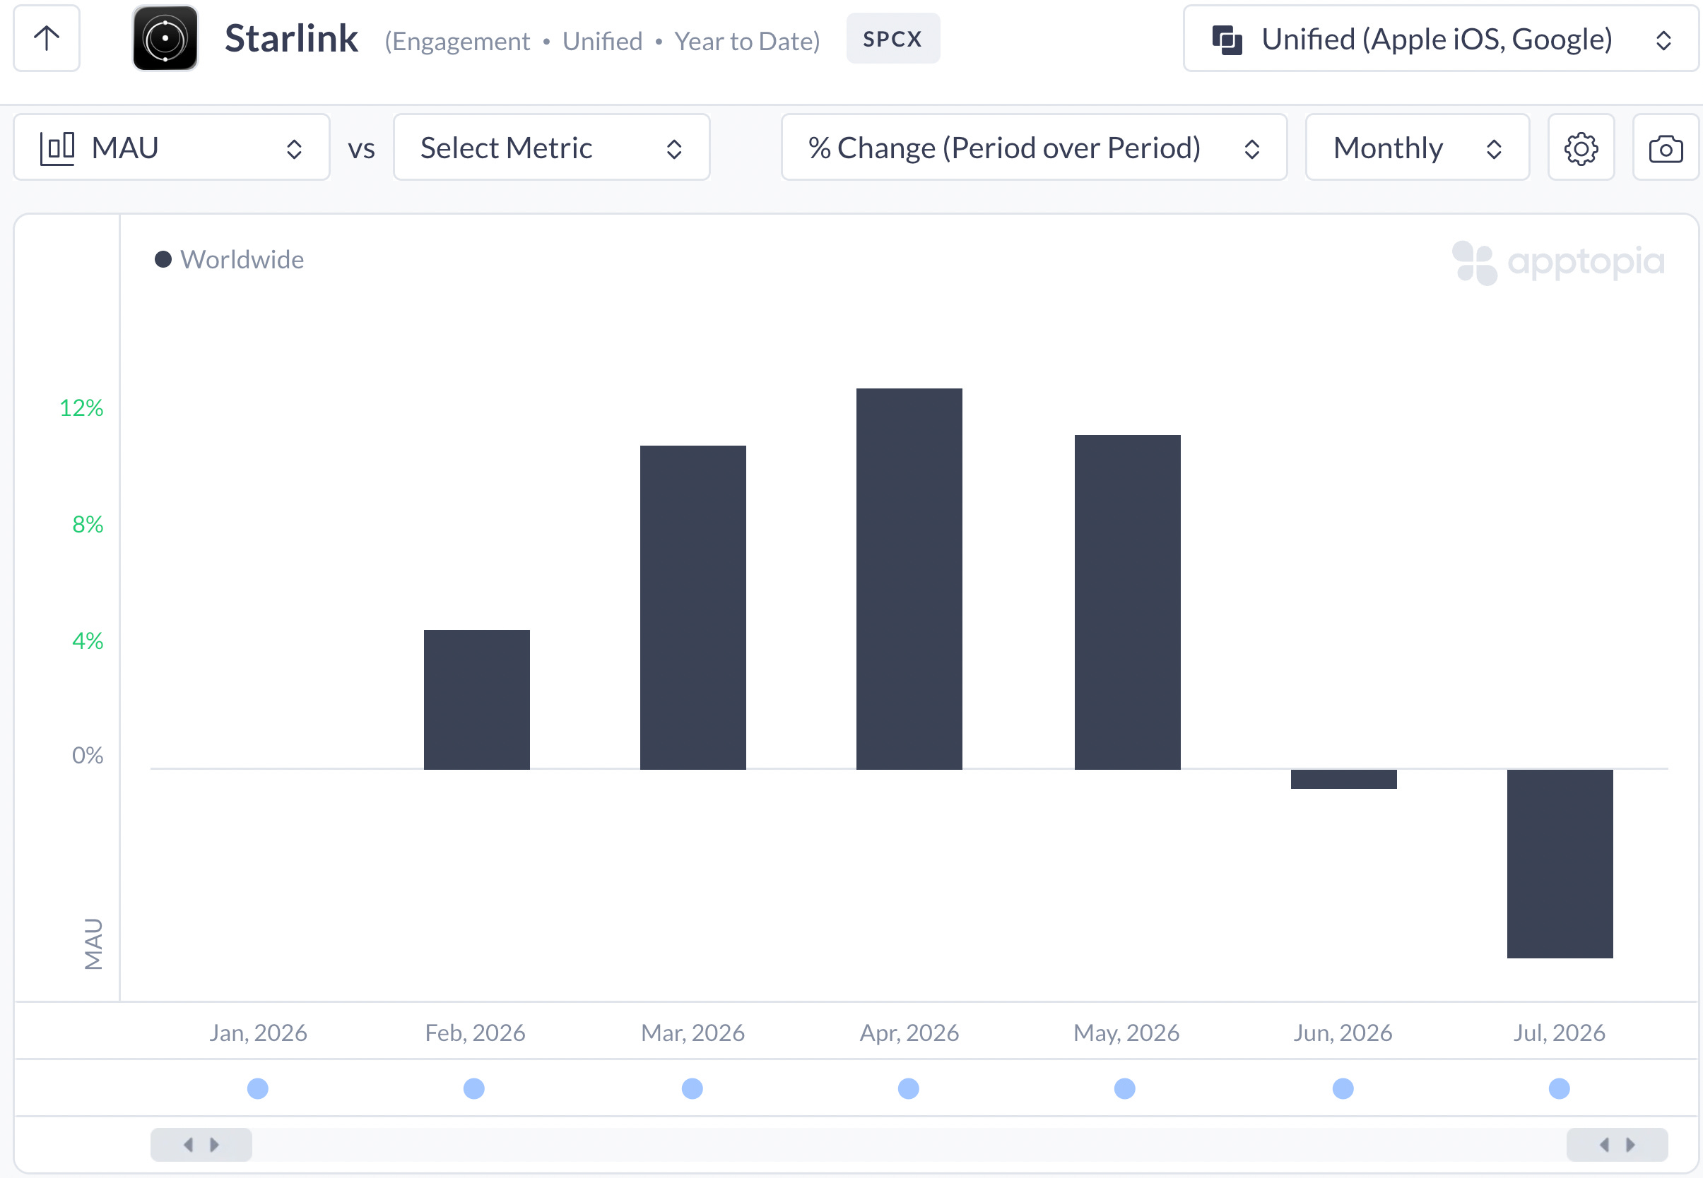This screenshot has height=1178, width=1703.
Task: Click the Jan, 2026 axis label
Action: 259,1033
